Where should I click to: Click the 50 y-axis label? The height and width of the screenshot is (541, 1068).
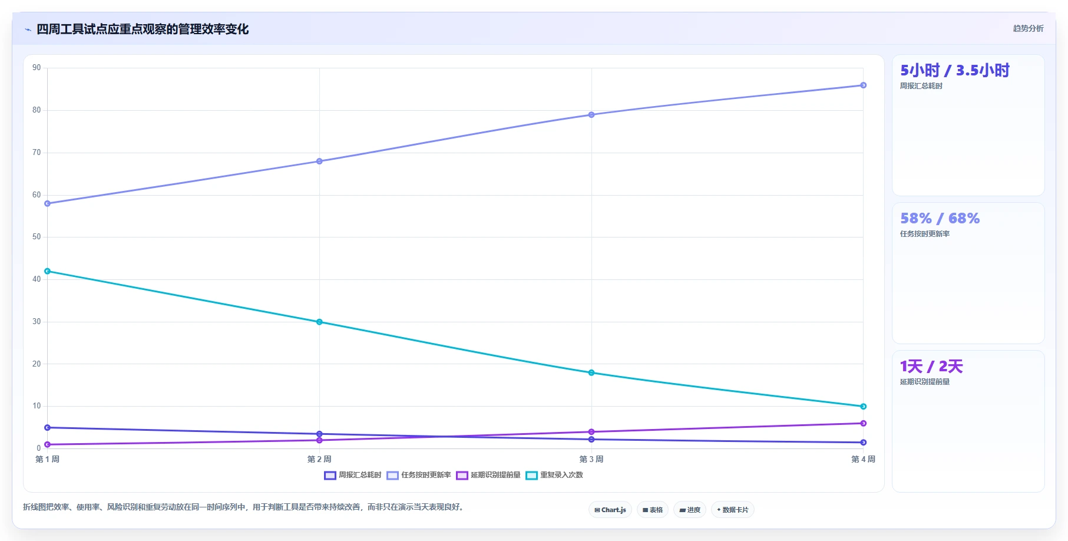pos(37,237)
